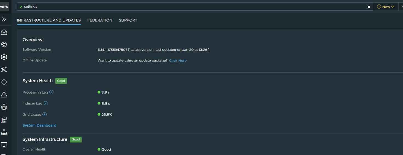
Task: Open the Now time range dropdown
Action: point(386,7)
